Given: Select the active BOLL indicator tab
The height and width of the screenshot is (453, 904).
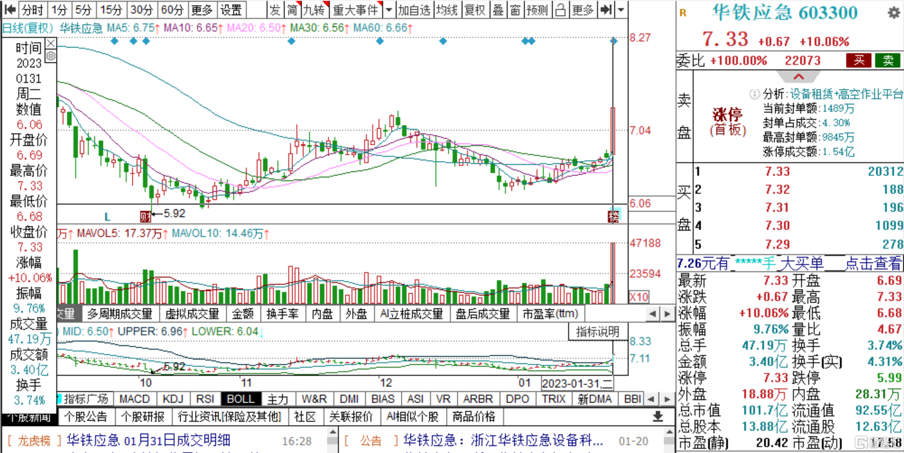Looking at the screenshot, I should [x=240, y=399].
